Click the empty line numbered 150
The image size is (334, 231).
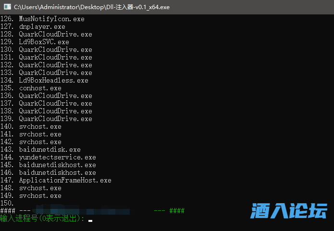pos(7,203)
